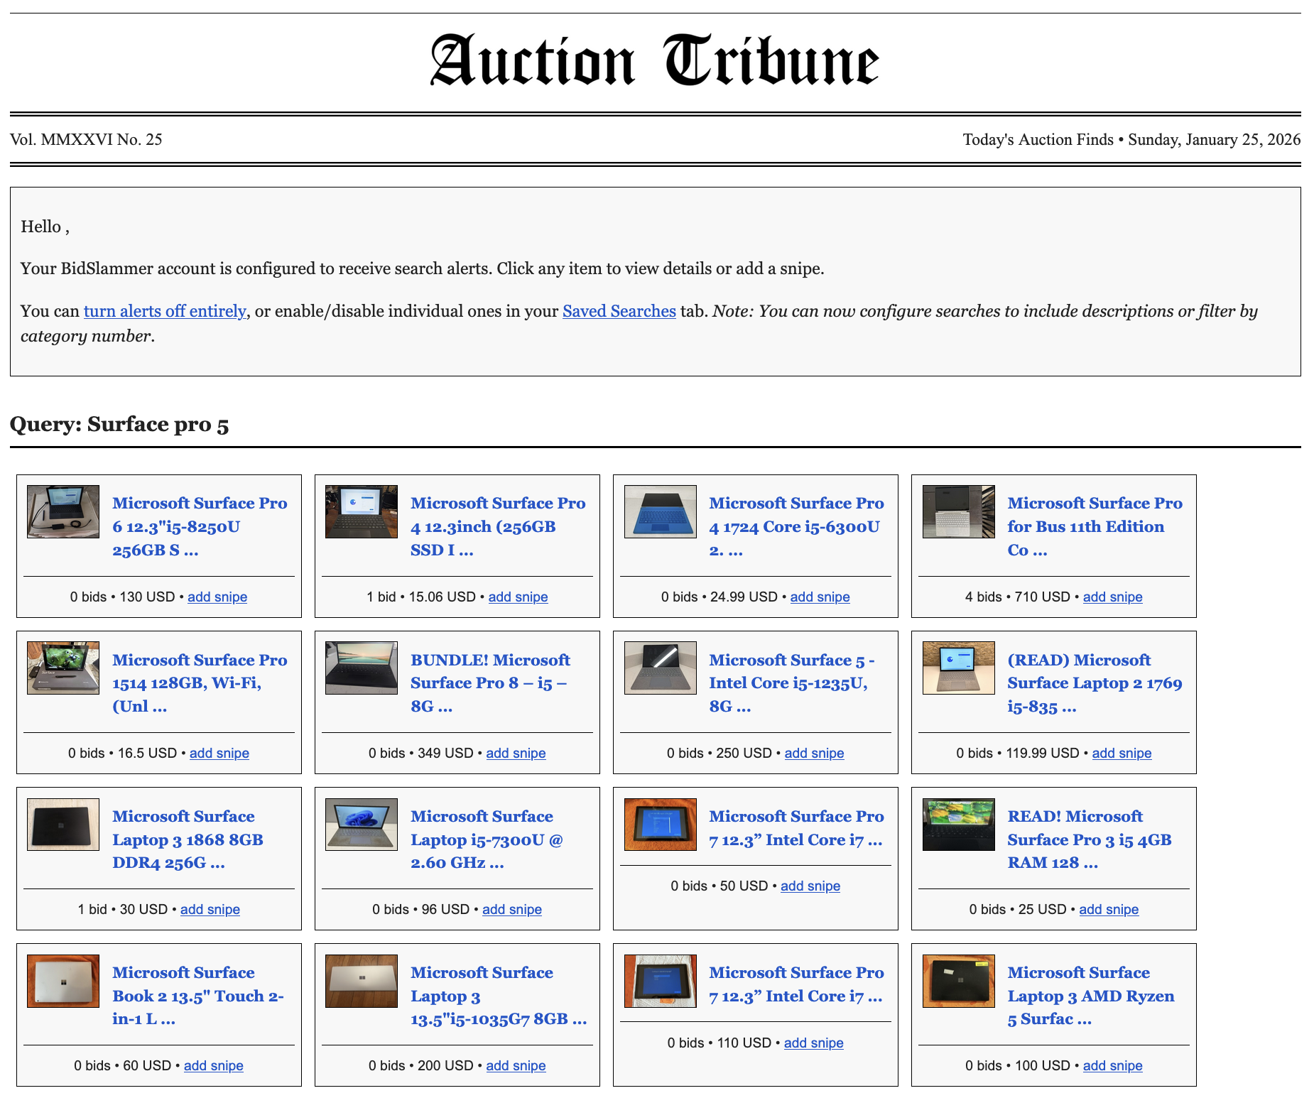Screen dimensions: 1314x1098
Task: Open the Saved Searches tab link
Action: point(619,310)
